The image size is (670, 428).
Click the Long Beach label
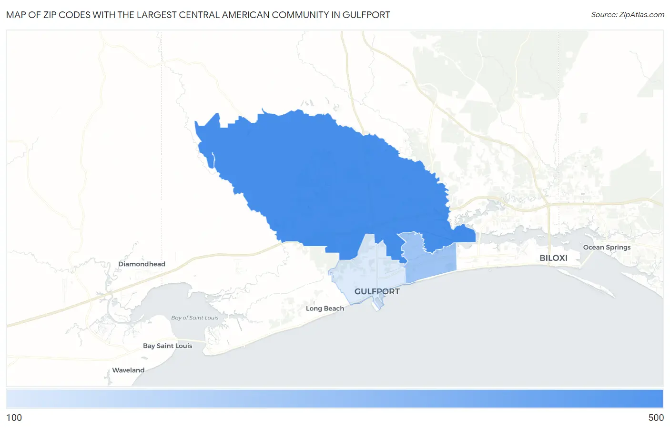coord(325,309)
